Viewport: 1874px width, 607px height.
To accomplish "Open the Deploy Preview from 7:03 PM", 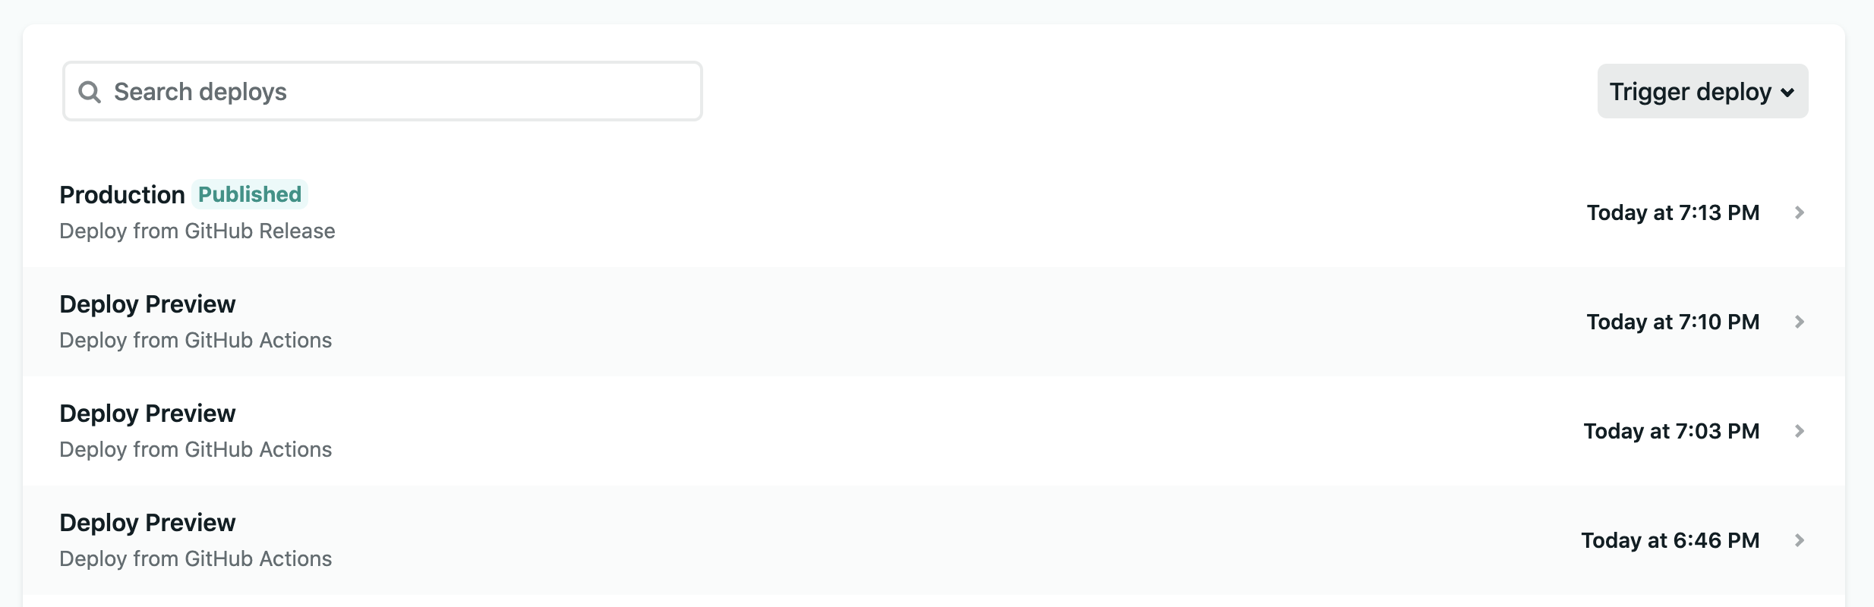I will point(934,431).
